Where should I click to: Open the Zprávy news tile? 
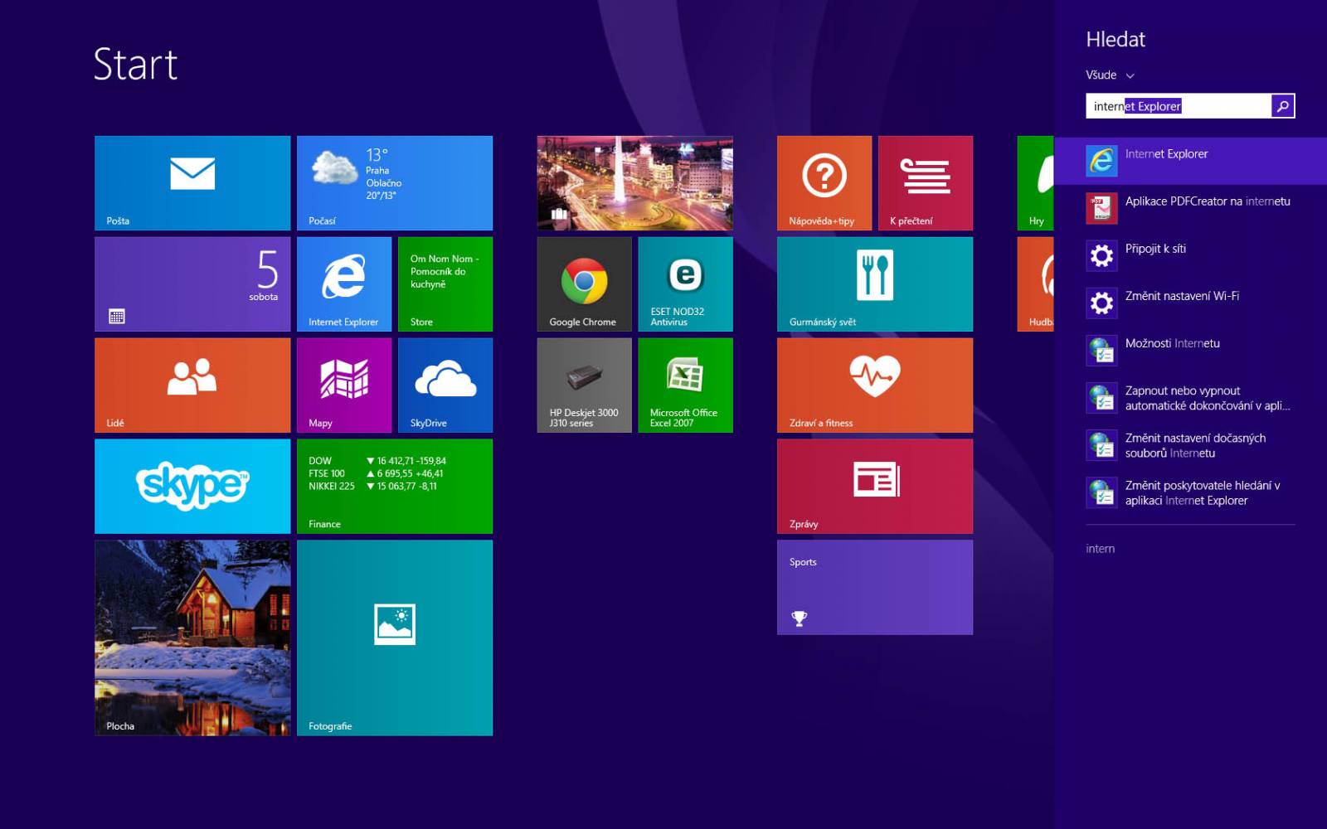tap(875, 487)
